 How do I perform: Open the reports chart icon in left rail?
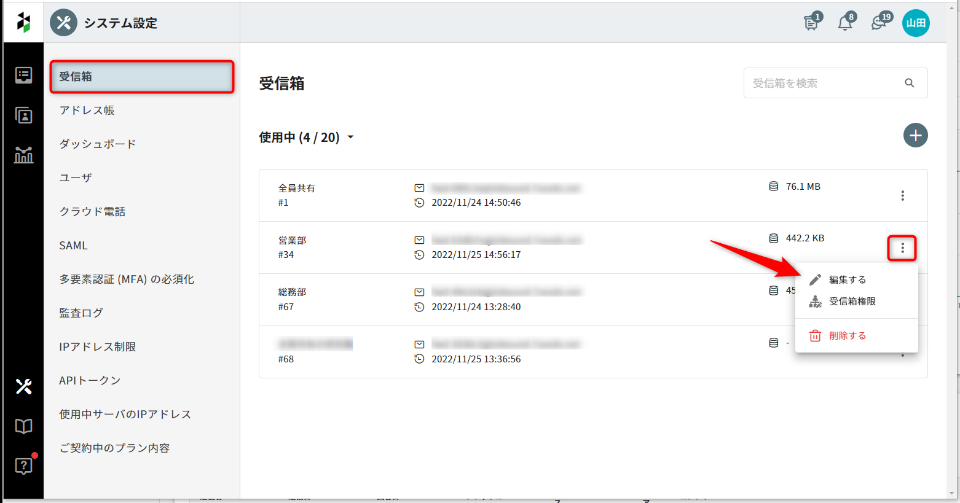(23, 155)
